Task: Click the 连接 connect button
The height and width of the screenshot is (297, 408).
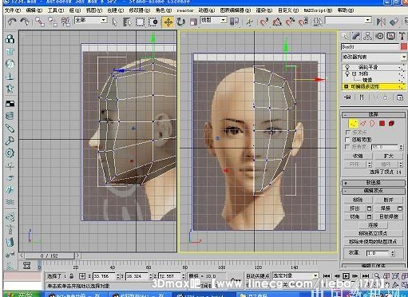Action: (373, 225)
